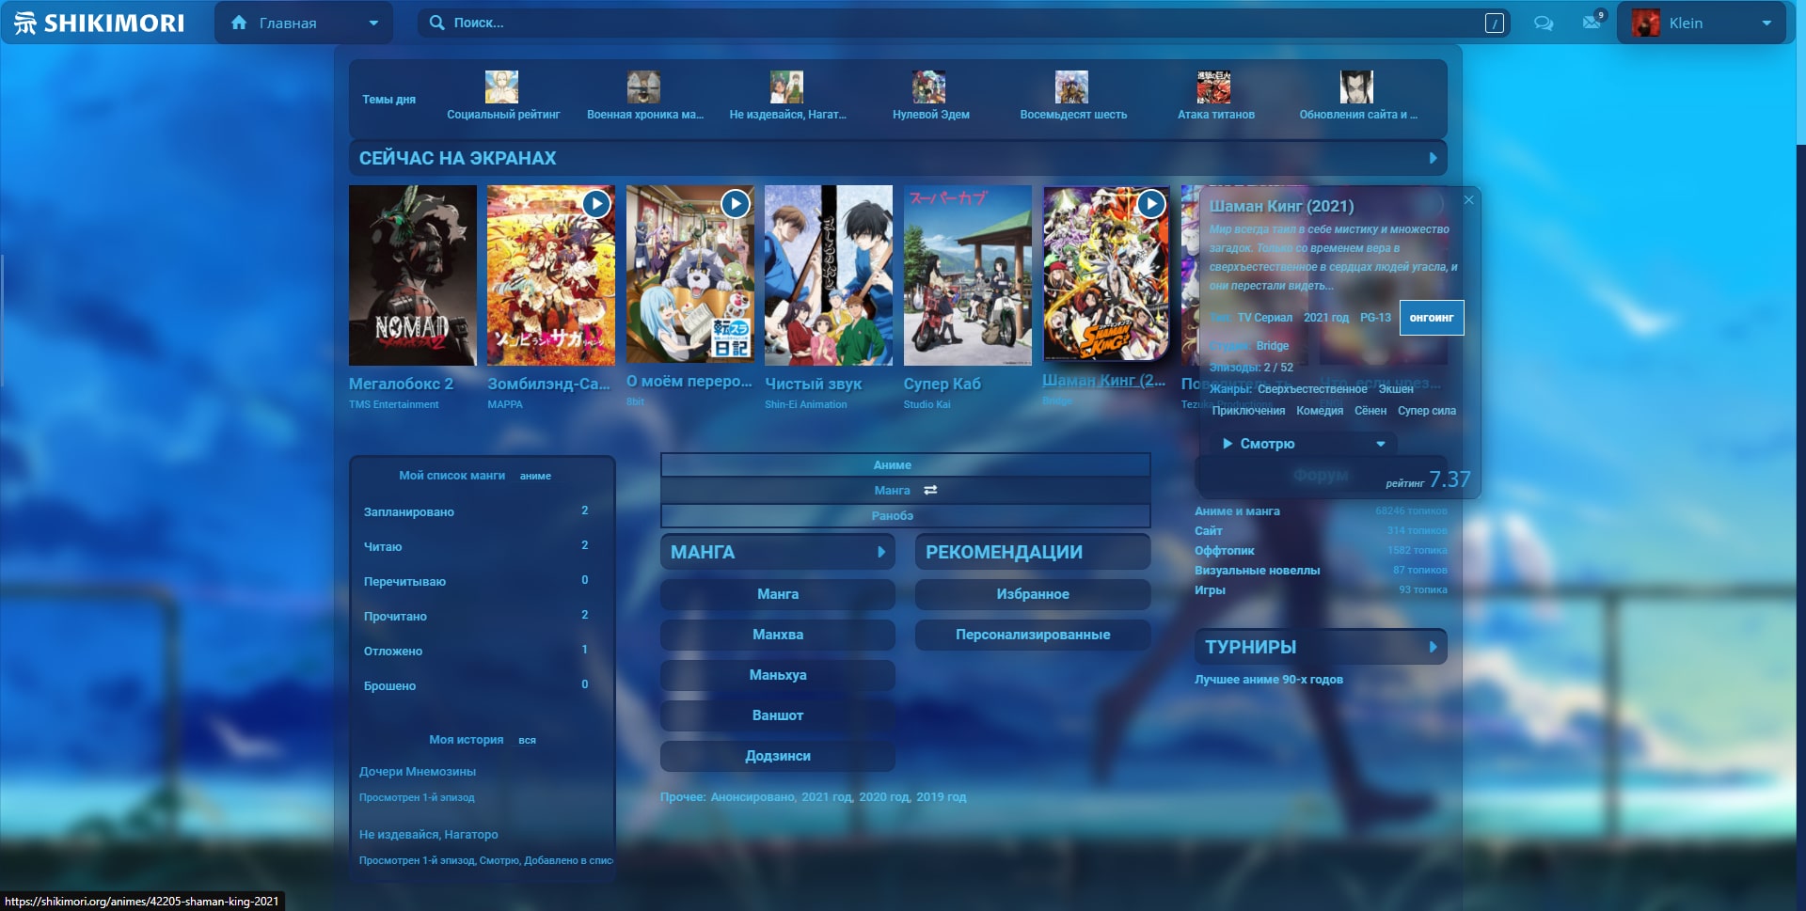This screenshot has height=911, width=1806.
Task: Open topic Социальный рейтинг
Action: (x=503, y=115)
